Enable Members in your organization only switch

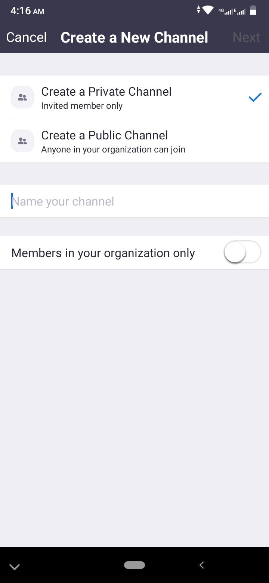pyautogui.click(x=242, y=253)
